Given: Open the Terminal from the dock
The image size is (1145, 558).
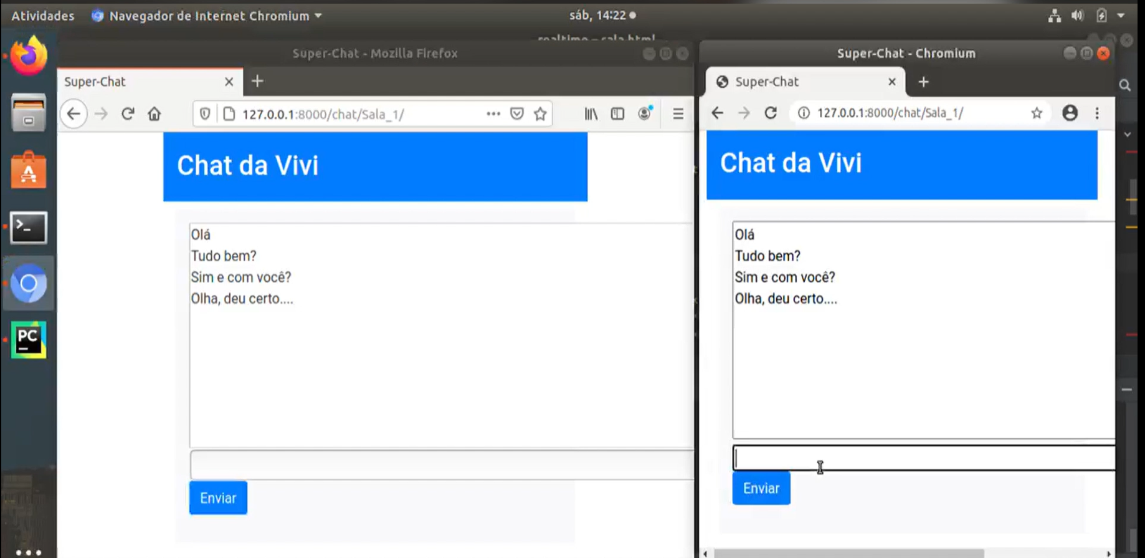Looking at the screenshot, I should (29, 227).
